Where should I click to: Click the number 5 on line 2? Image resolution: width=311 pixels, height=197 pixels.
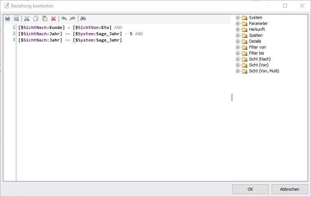pyautogui.click(x=131, y=34)
